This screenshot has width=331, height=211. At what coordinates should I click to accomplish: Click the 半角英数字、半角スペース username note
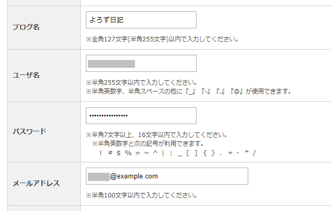[189, 92]
